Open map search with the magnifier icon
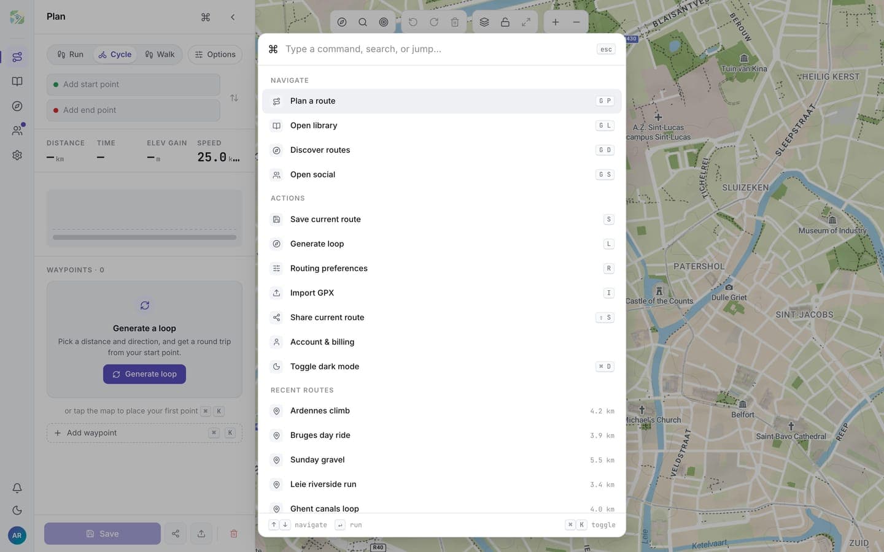 pyautogui.click(x=363, y=22)
